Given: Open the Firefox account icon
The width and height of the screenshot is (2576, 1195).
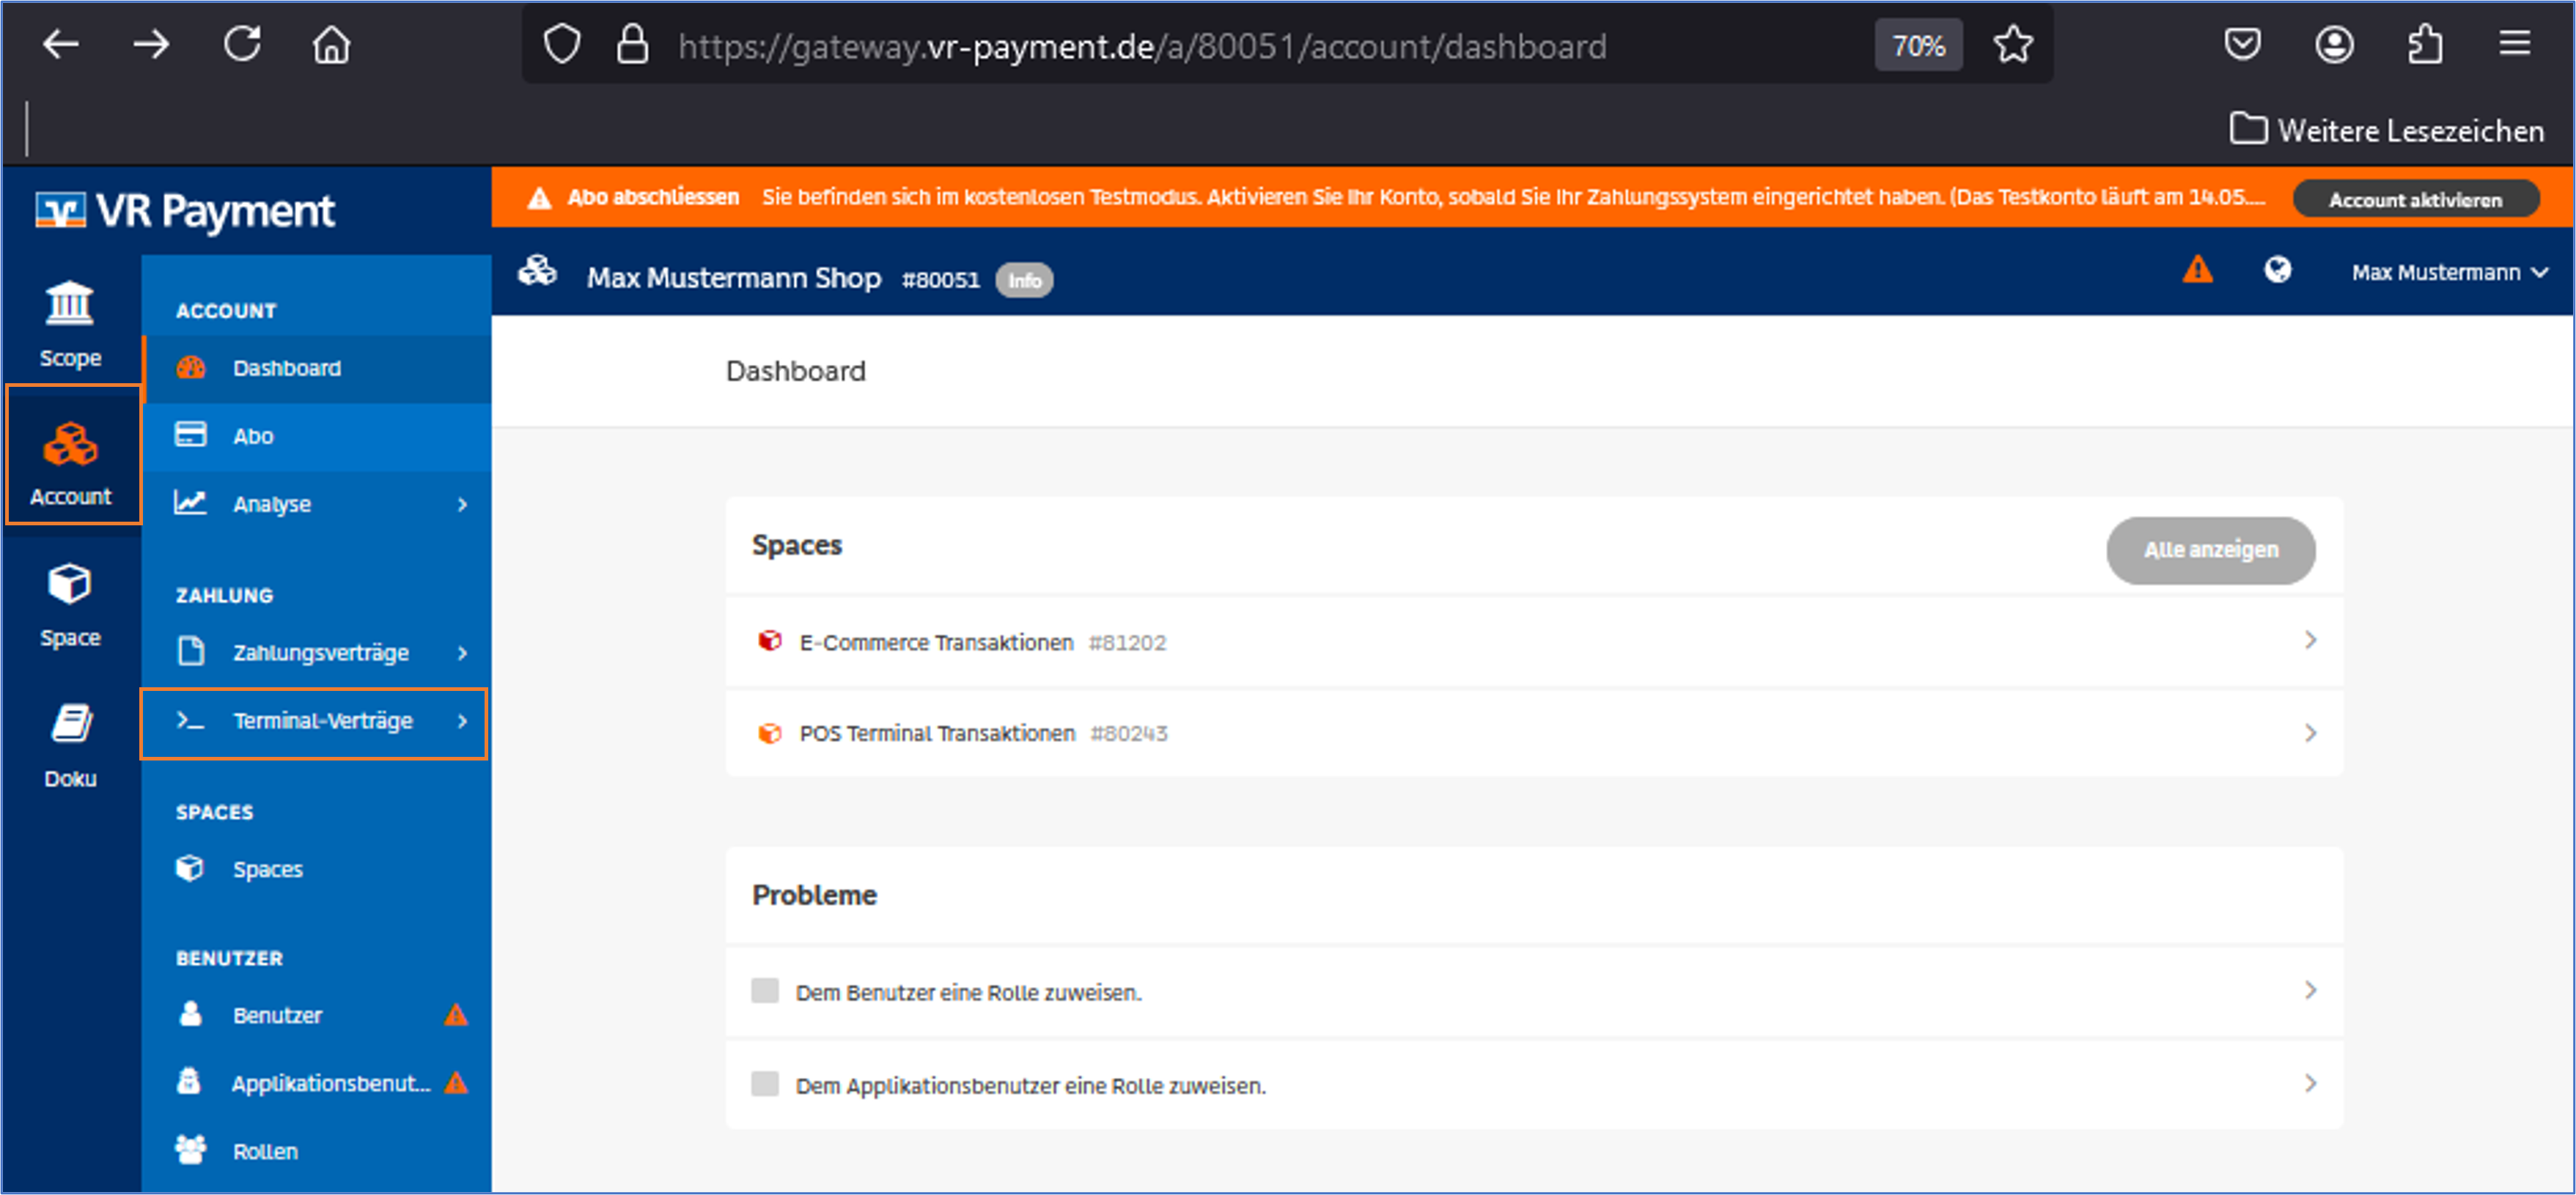Looking at the screenshot, I should tap(2334, 45).
